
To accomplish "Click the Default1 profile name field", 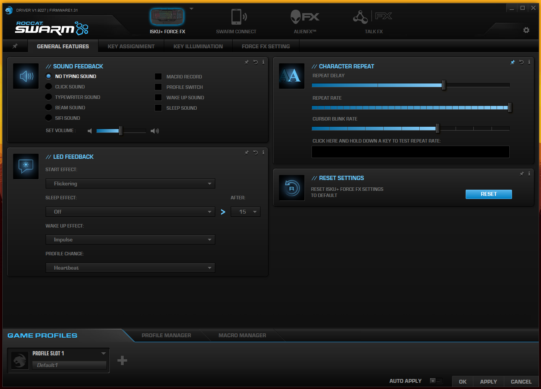I will 69,365.
